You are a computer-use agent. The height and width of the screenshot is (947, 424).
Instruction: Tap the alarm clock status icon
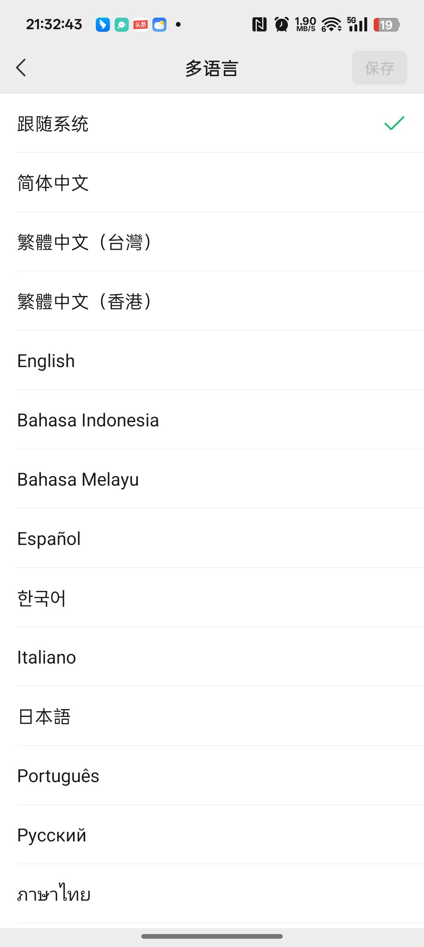point(281,24)
